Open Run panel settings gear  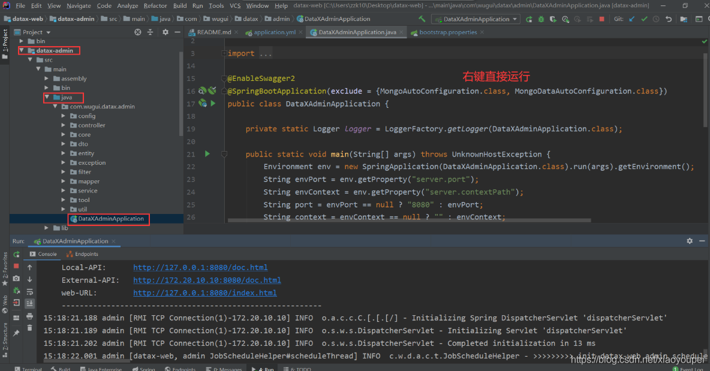690,241
